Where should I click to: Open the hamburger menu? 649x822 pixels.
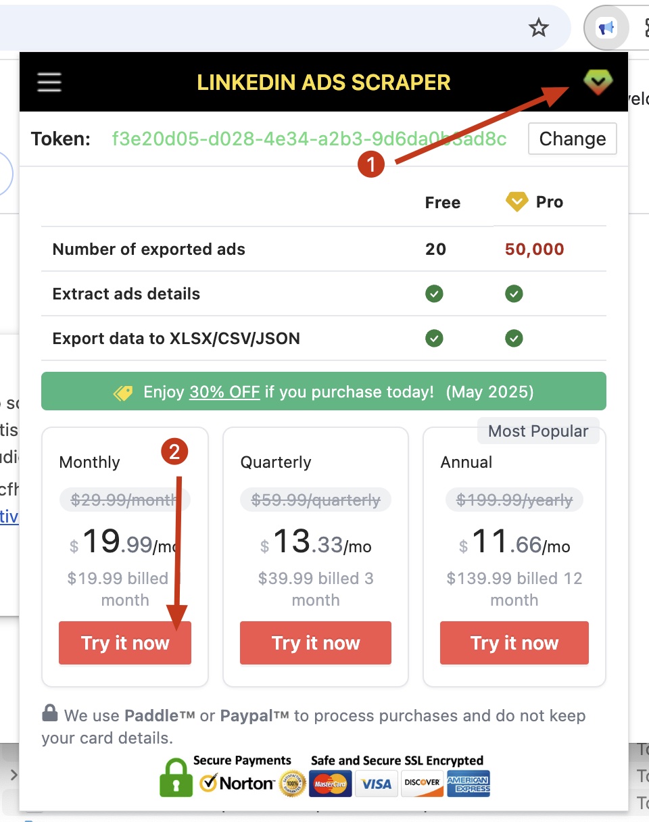(49, 82)
